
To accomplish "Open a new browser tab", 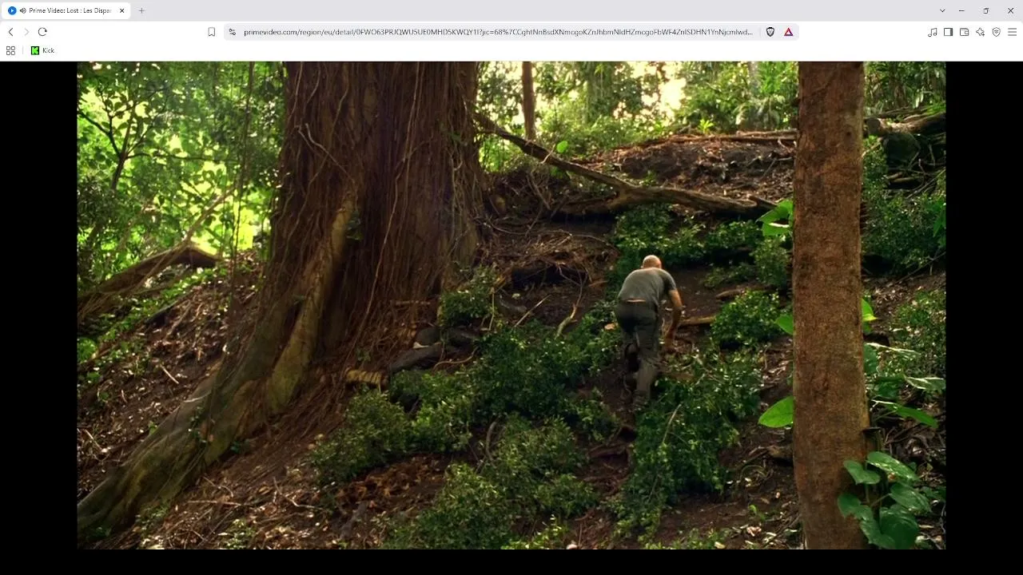I will click(x=141, y=10).
